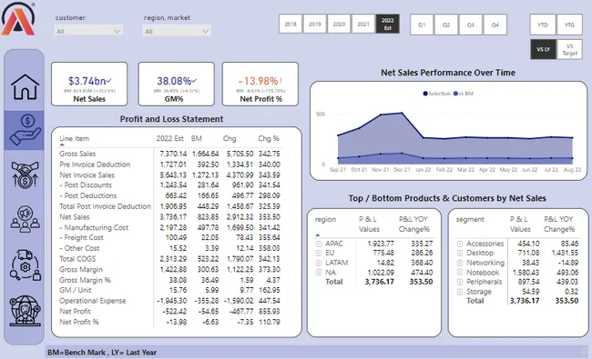
Task: Select the VS Target comparison button
Action: [x=570, y=49]
